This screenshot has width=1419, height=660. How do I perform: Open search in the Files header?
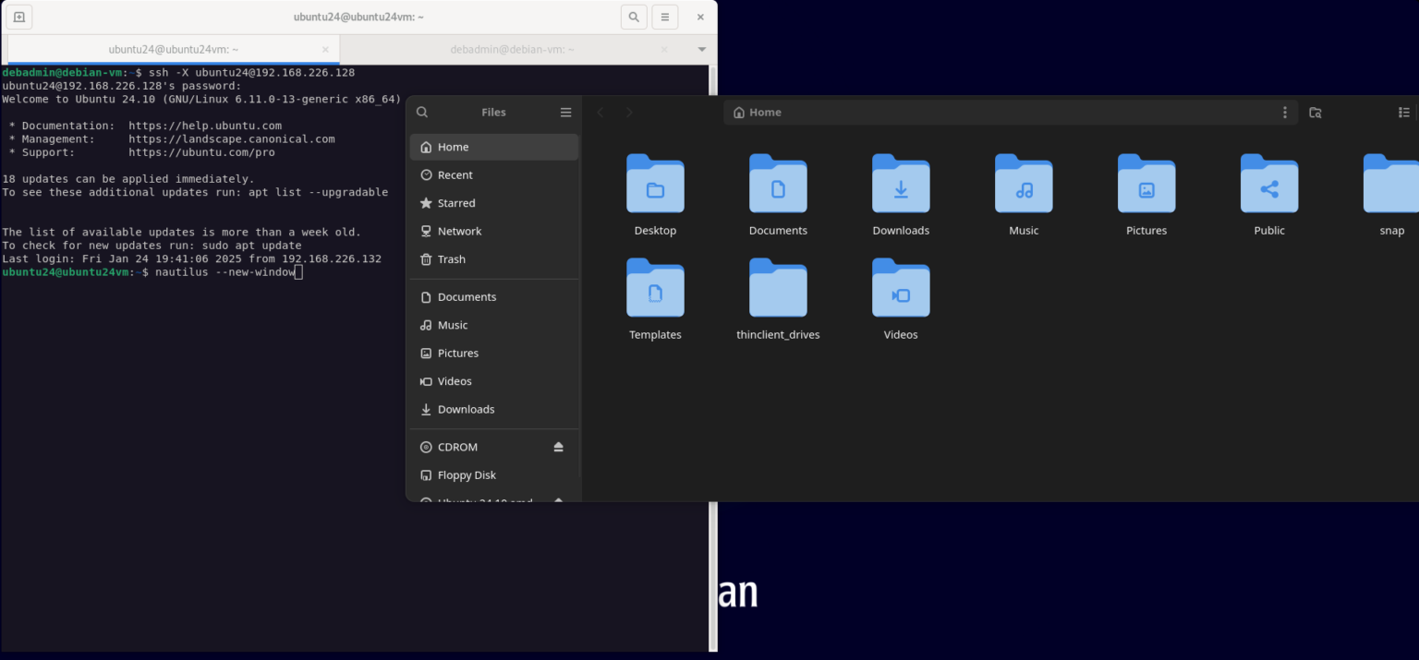[422, 112]
